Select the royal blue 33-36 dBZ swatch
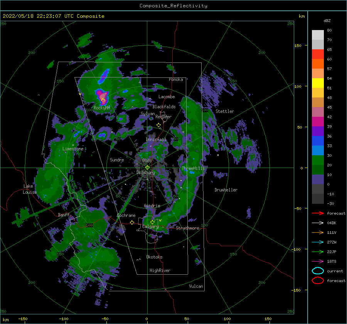 click(318, 141)
